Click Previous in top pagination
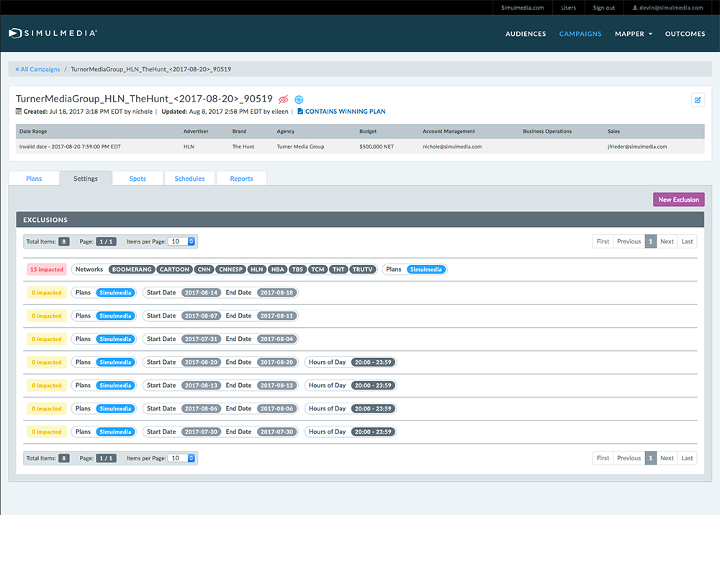This screenshot has height=582, width=720. (x=629, y=241)
